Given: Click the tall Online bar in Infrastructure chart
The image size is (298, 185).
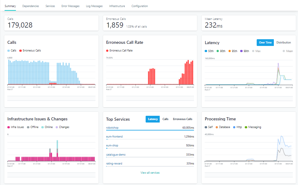Looking at the screenshot, I should pyautogui.click(x=57, y=145).
